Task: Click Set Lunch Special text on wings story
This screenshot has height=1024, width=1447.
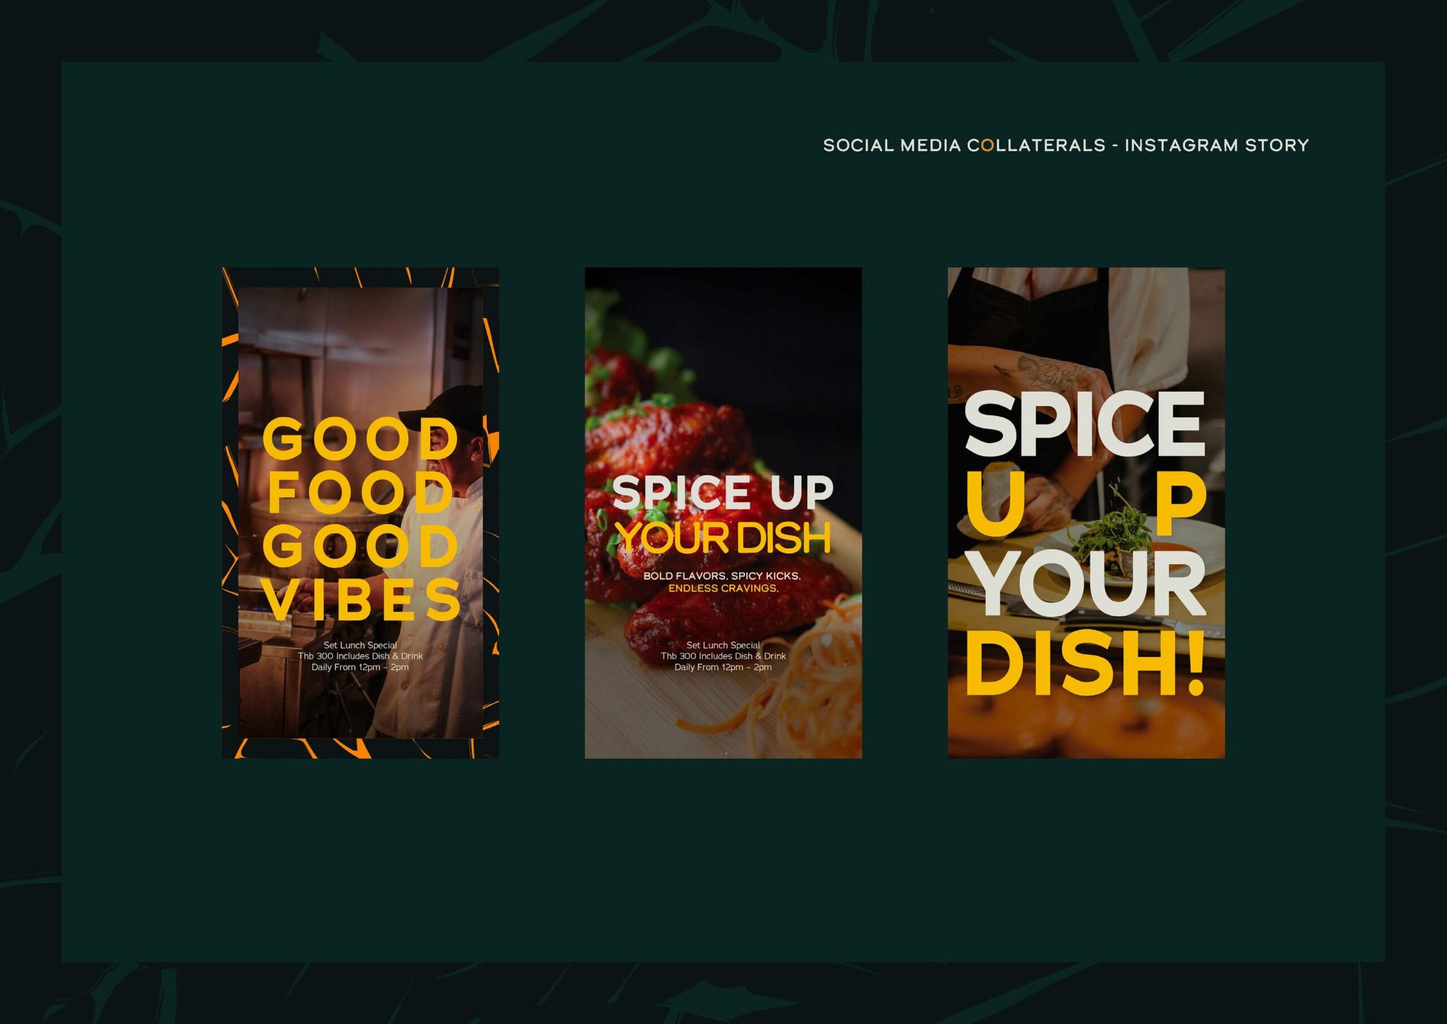Action: click(723, 645)
